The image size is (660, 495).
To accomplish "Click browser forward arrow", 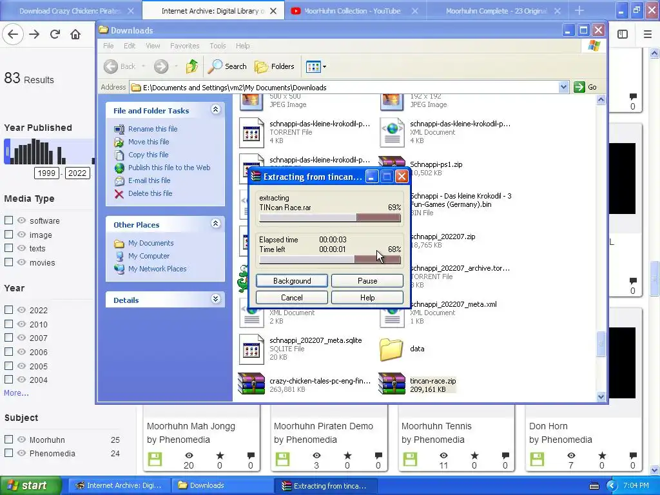I will [34, 34].
